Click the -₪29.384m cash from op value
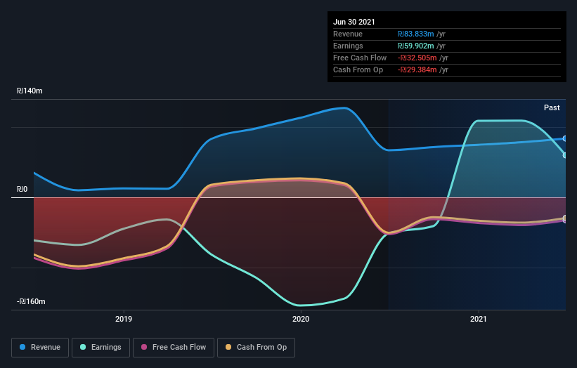This screenshot has height=368, width=577. point(417,70)
